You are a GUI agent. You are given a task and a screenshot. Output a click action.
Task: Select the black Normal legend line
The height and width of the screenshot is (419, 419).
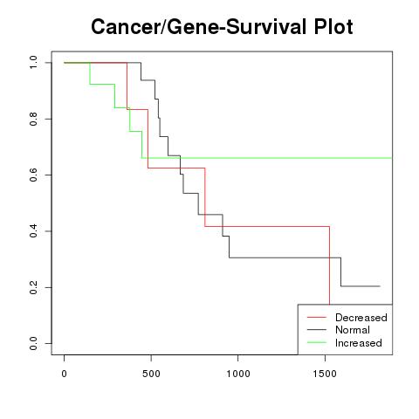pyautogui.click(x=317, y=330)
